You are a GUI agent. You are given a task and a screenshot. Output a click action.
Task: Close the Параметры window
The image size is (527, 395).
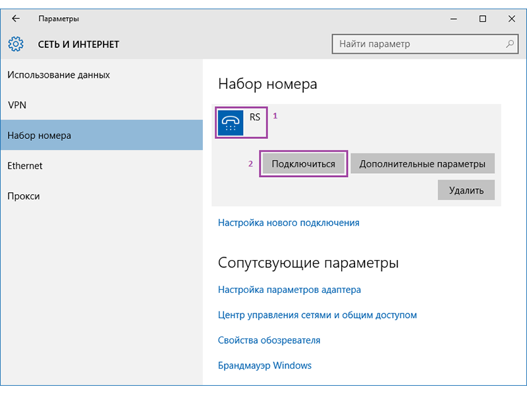click(x=511, y=19)
